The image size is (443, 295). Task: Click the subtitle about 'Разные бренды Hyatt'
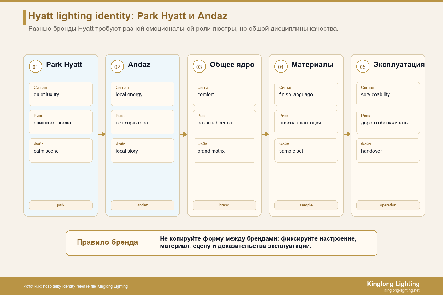pos(183,29)
